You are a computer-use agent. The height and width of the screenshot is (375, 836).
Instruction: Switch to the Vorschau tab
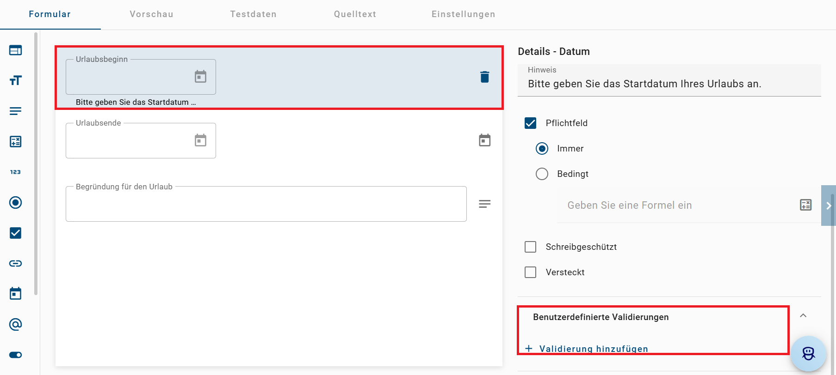151,14
